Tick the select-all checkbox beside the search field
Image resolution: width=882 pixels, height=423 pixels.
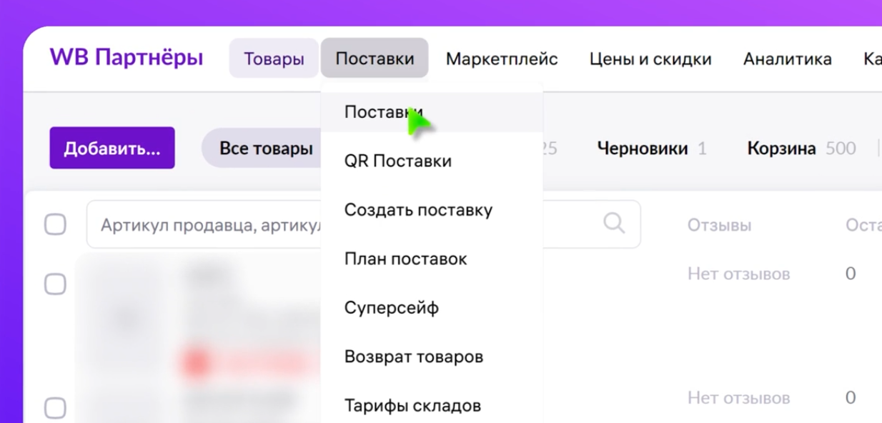pos(56,224)
